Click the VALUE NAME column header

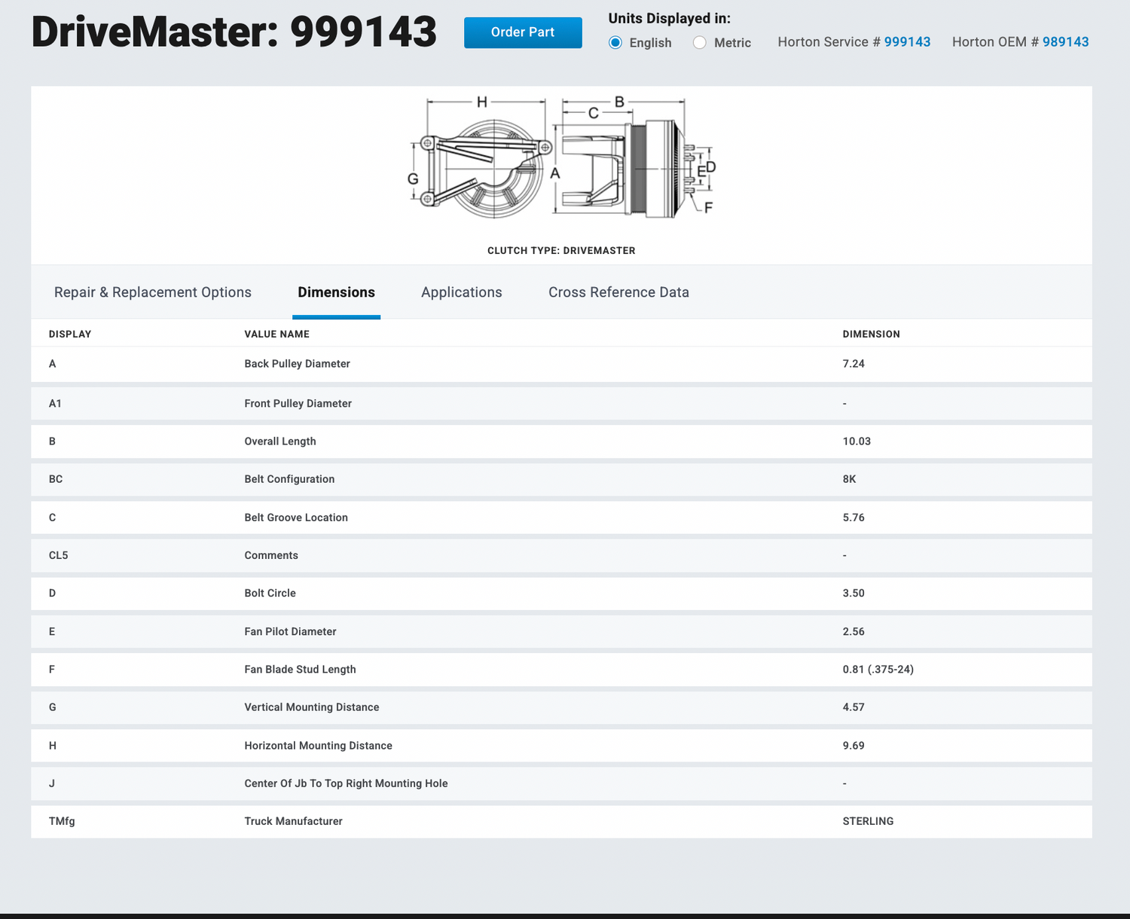pyautogui.click(x=277, y=334)
